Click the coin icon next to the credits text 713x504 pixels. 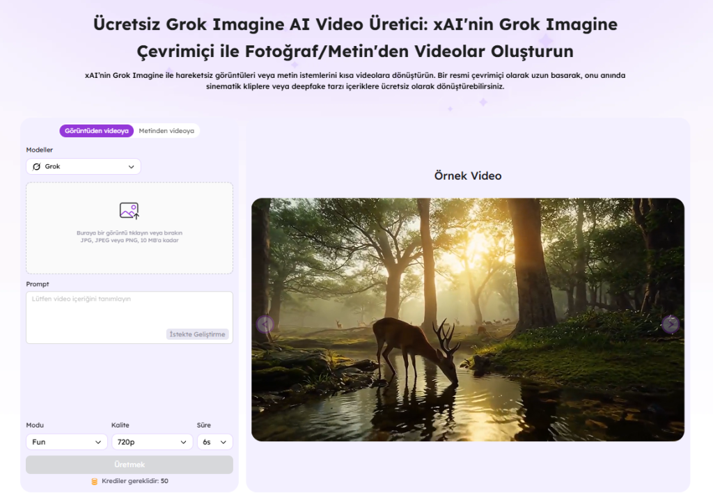93,480
